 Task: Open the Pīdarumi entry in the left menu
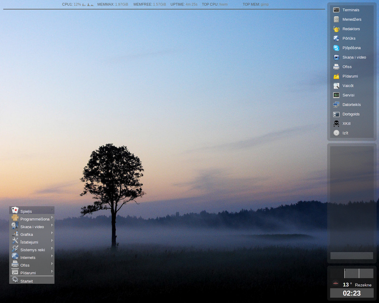[32, 272]
